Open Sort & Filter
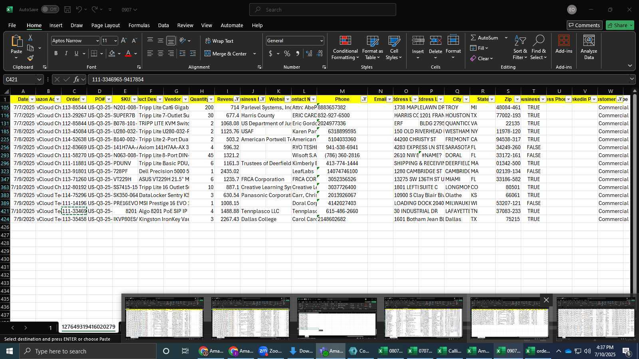This screenshot has width=639, height=359. (520, 47)
